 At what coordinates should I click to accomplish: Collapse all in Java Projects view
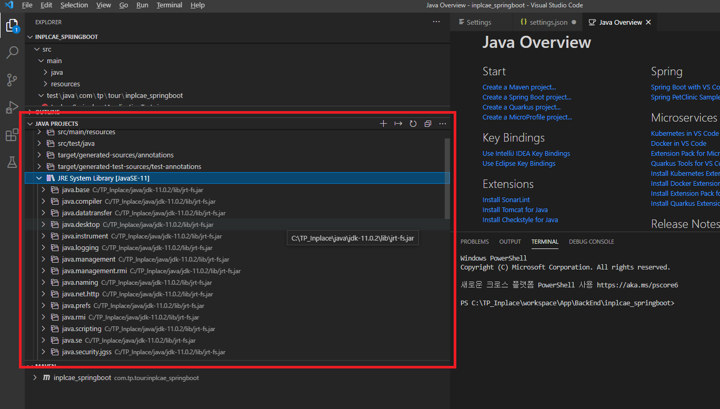(427, 124)
